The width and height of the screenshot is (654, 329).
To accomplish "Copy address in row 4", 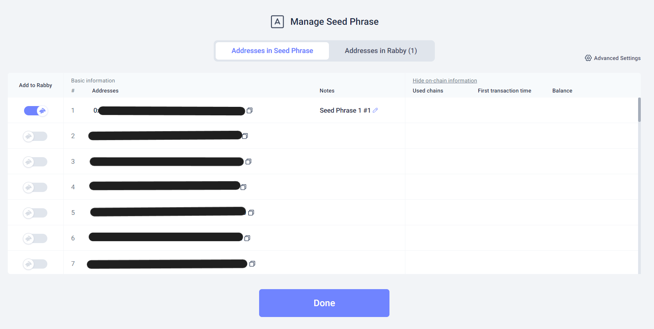I will 243,187.
